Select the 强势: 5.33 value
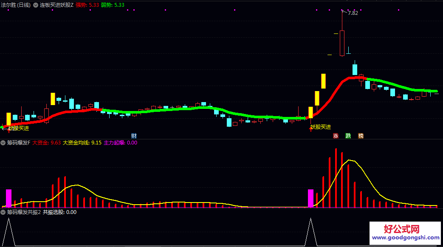Viewport: 443px width, 247px height. pos(87,5)
